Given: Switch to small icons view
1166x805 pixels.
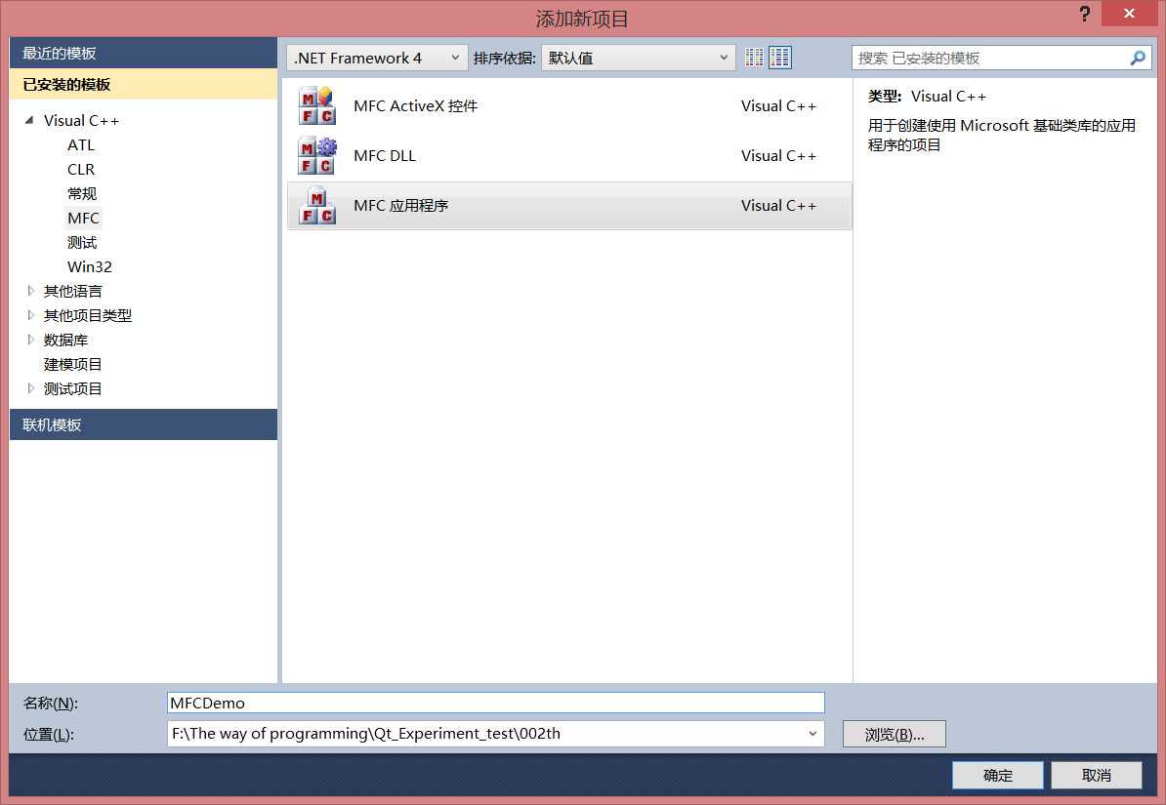Looking at the screenshot, I should (754, 58).
